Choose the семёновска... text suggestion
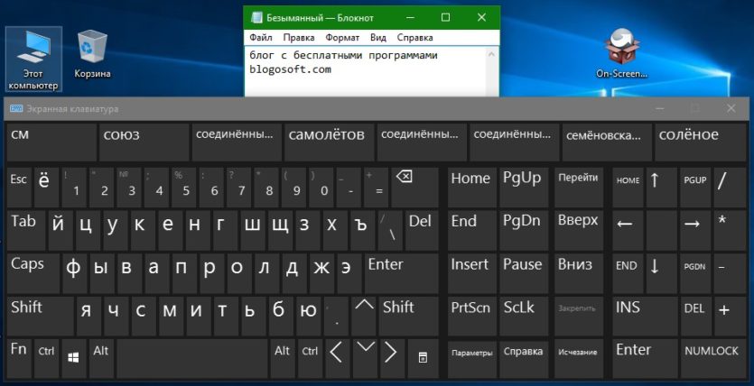 [x=607, y=142]
